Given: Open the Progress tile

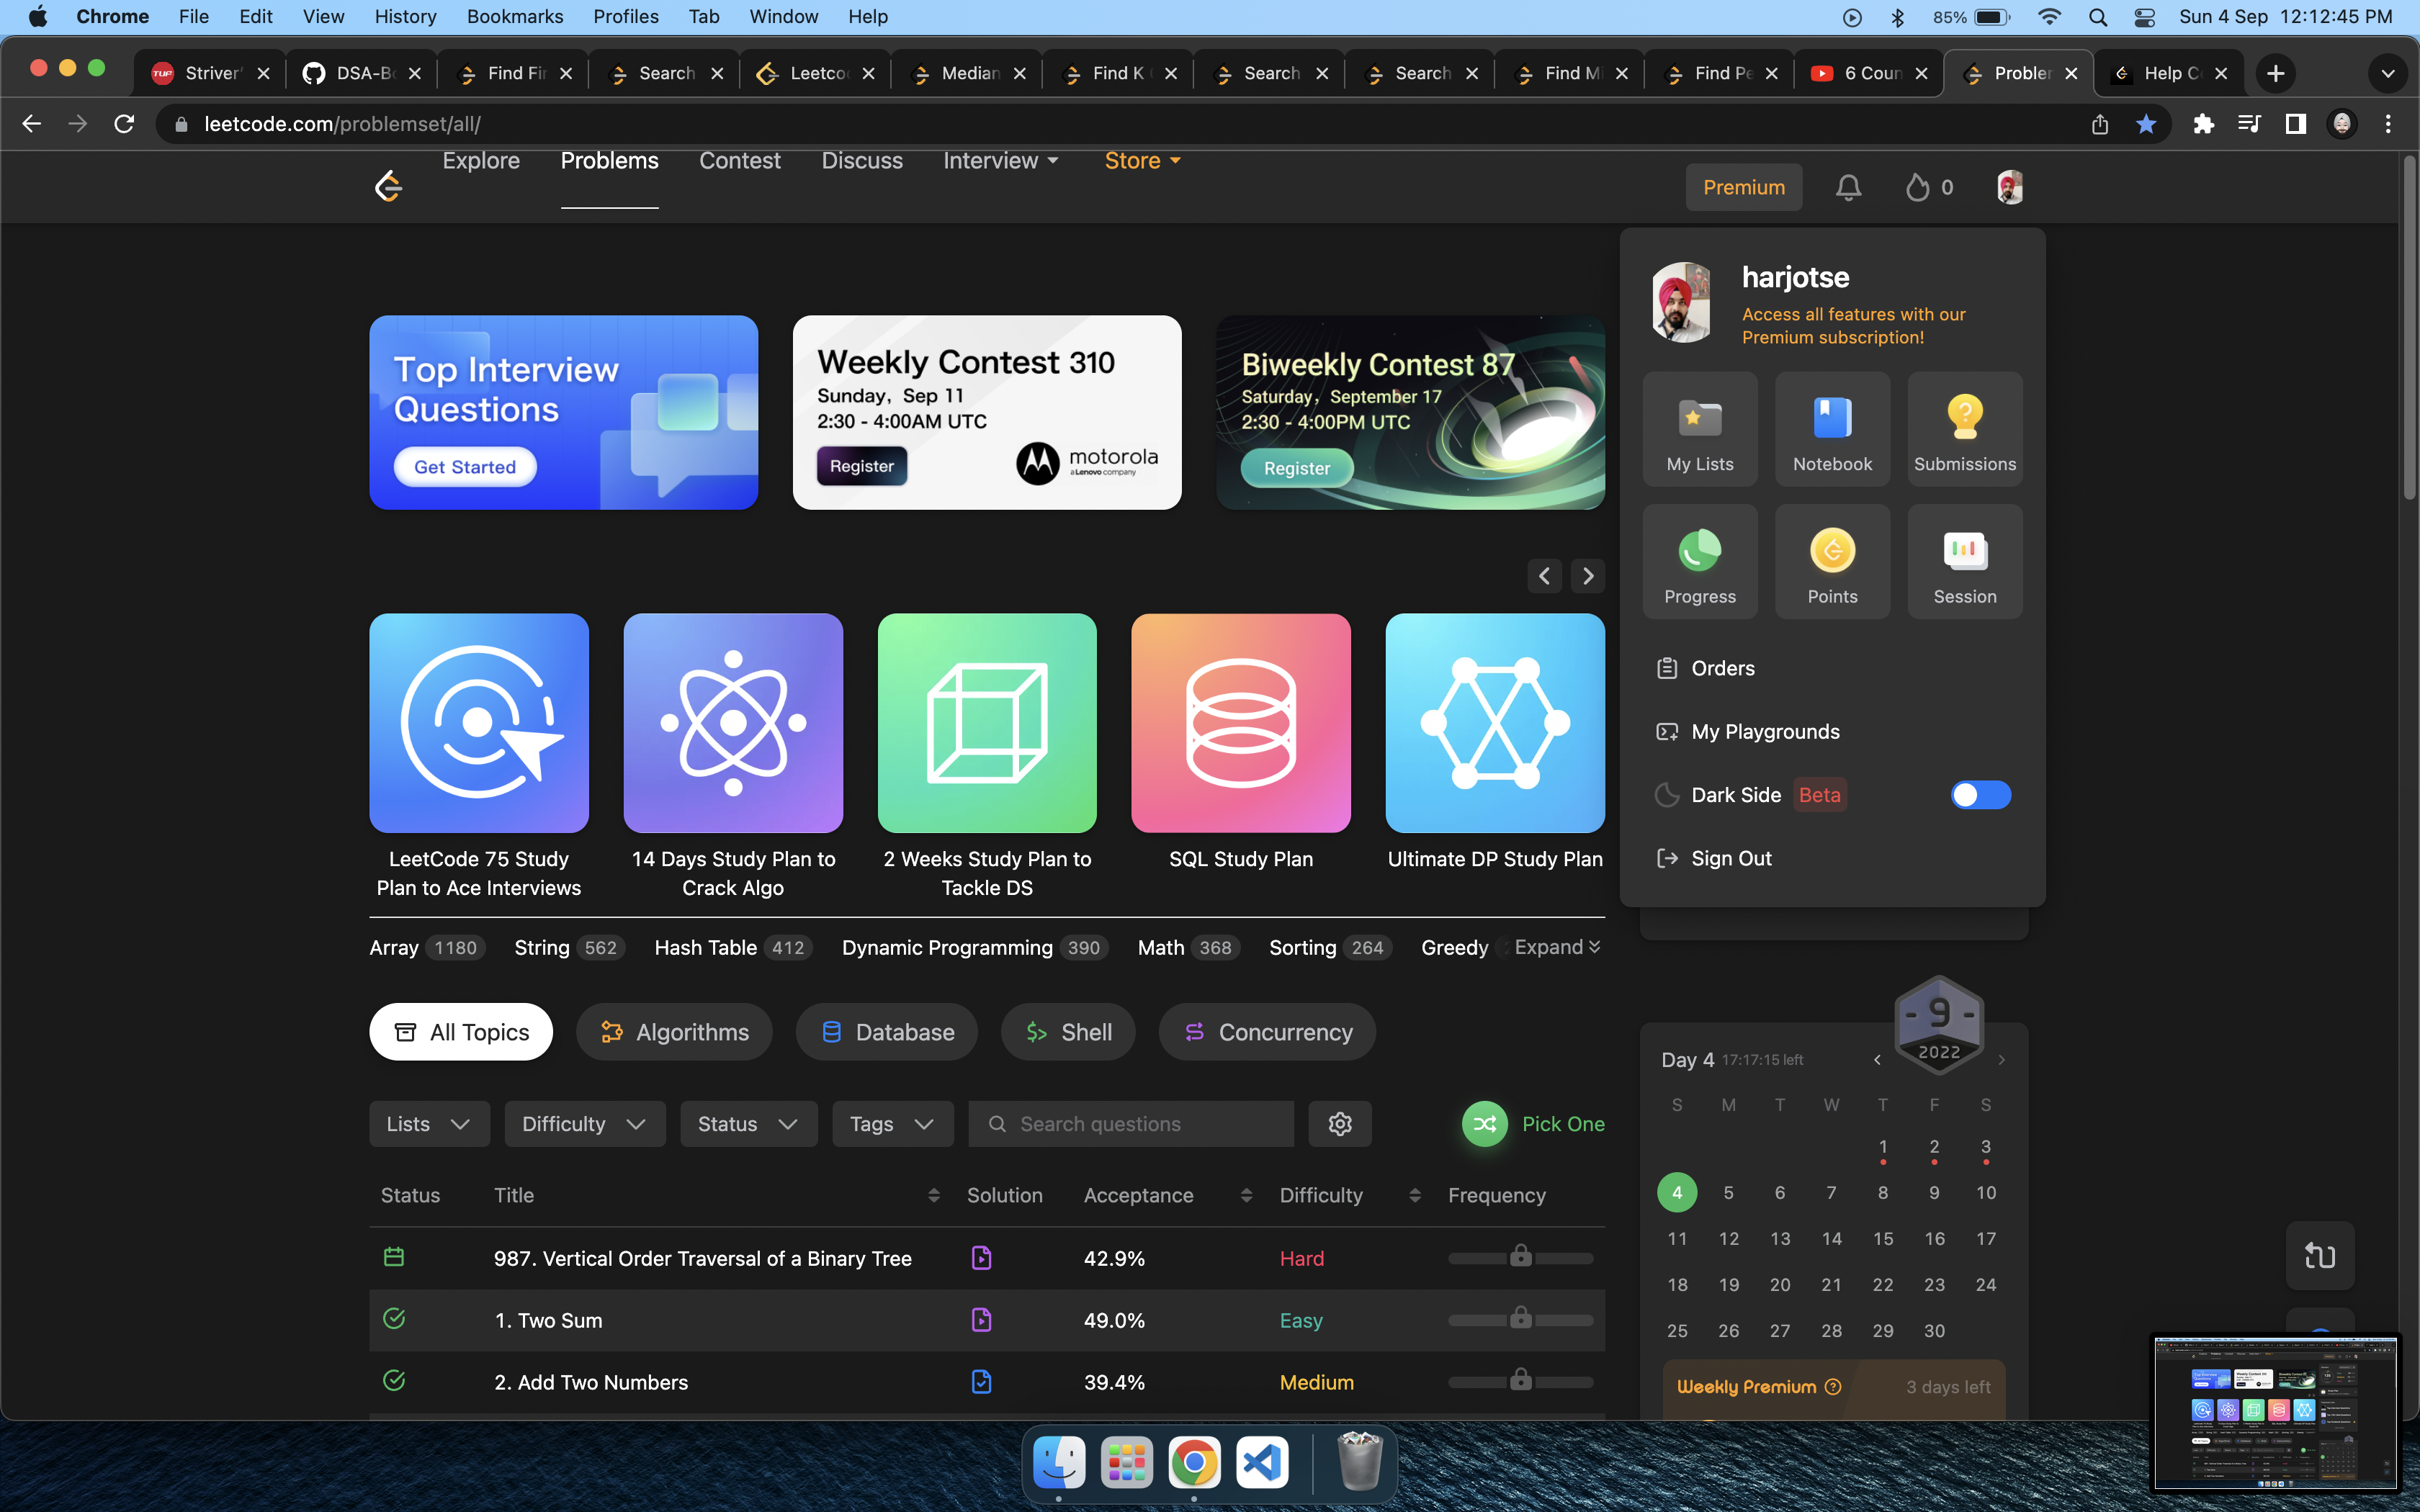Looking at the screenshot, I should [x=1700, y=562].
